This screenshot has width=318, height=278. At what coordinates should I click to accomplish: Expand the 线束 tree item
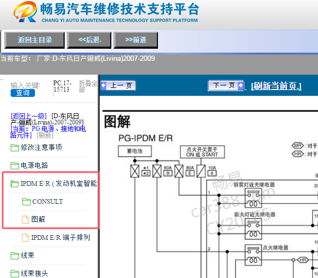[x=28, y=255]
